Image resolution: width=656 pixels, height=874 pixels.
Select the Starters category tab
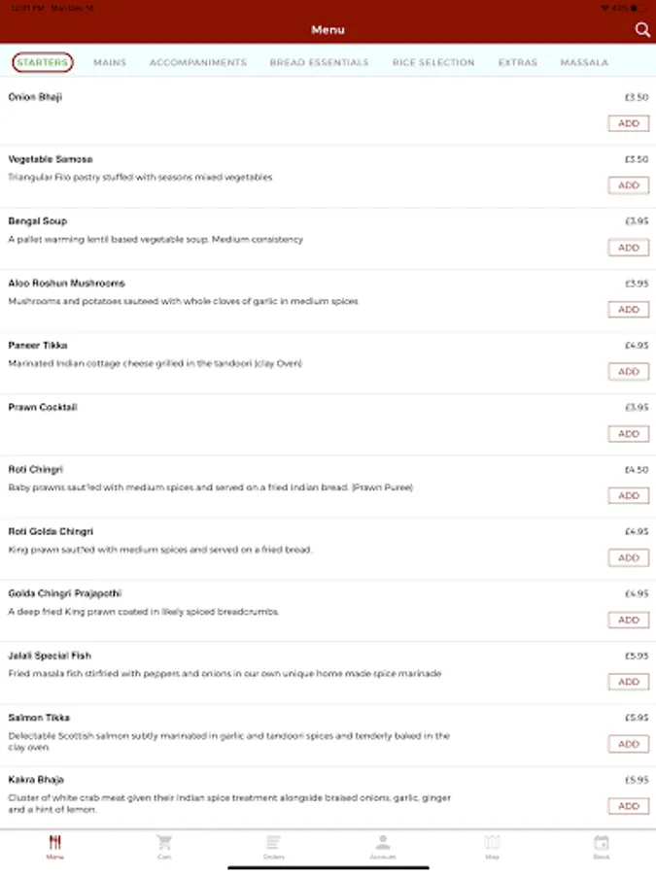43,63
